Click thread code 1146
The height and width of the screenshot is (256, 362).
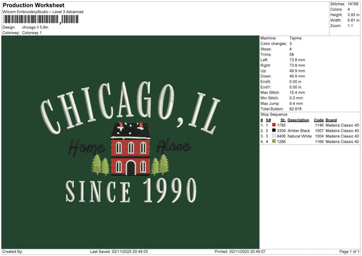click(x=319, y=125)
